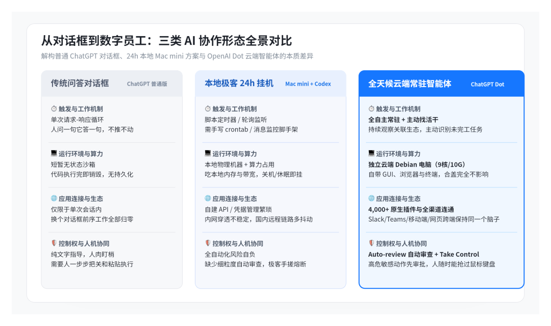This screenshot has width=551, height=326.
Task: Click the subtitle starting with 解构普通 ChatGPT
Action: [177, 56]
